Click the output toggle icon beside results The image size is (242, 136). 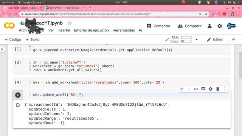pos(18,105)
